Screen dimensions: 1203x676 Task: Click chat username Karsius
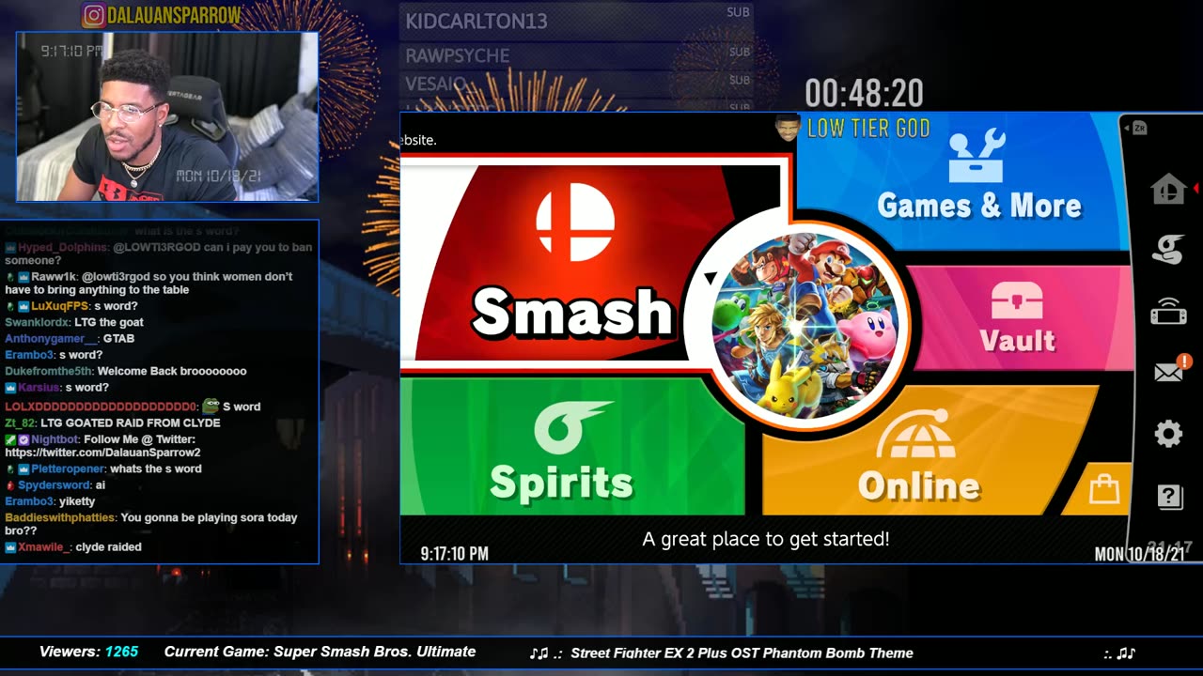(39, 388)
